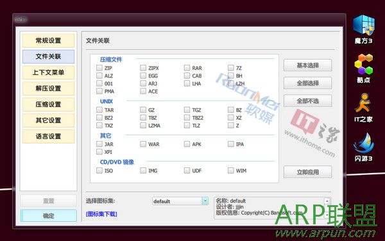The image size is (385, 241).
Task: Go to the 语言设置 tab
Action: [x=48, y=136]
